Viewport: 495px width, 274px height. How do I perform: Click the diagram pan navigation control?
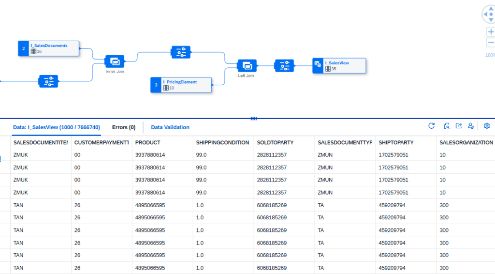489,14
